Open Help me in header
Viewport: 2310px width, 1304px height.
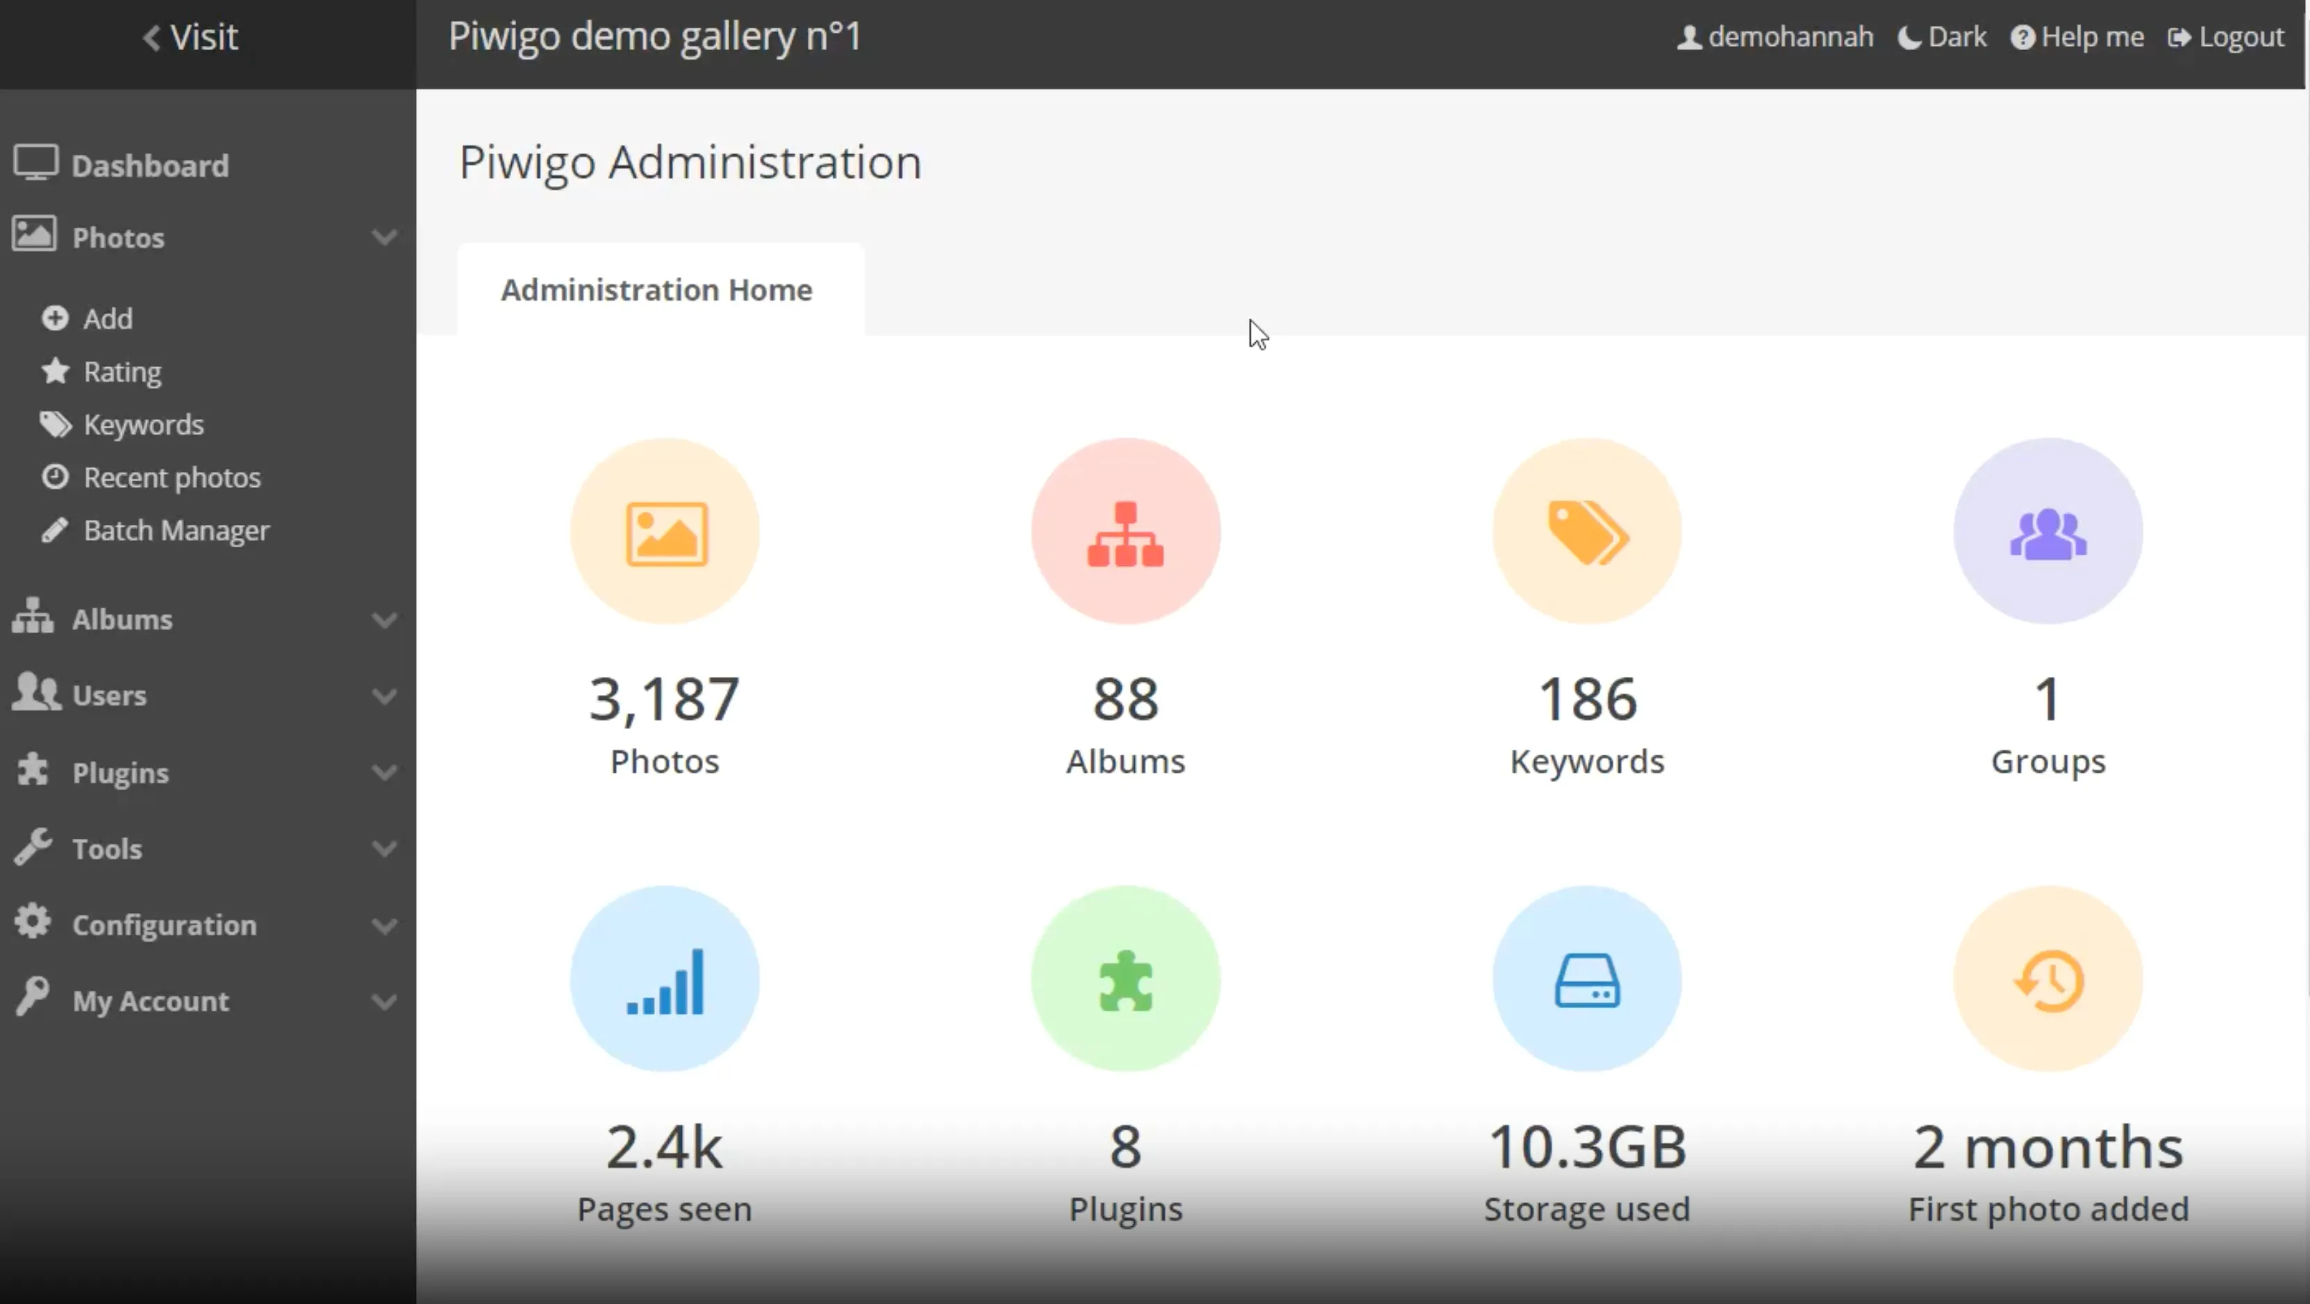(2078, 37)
